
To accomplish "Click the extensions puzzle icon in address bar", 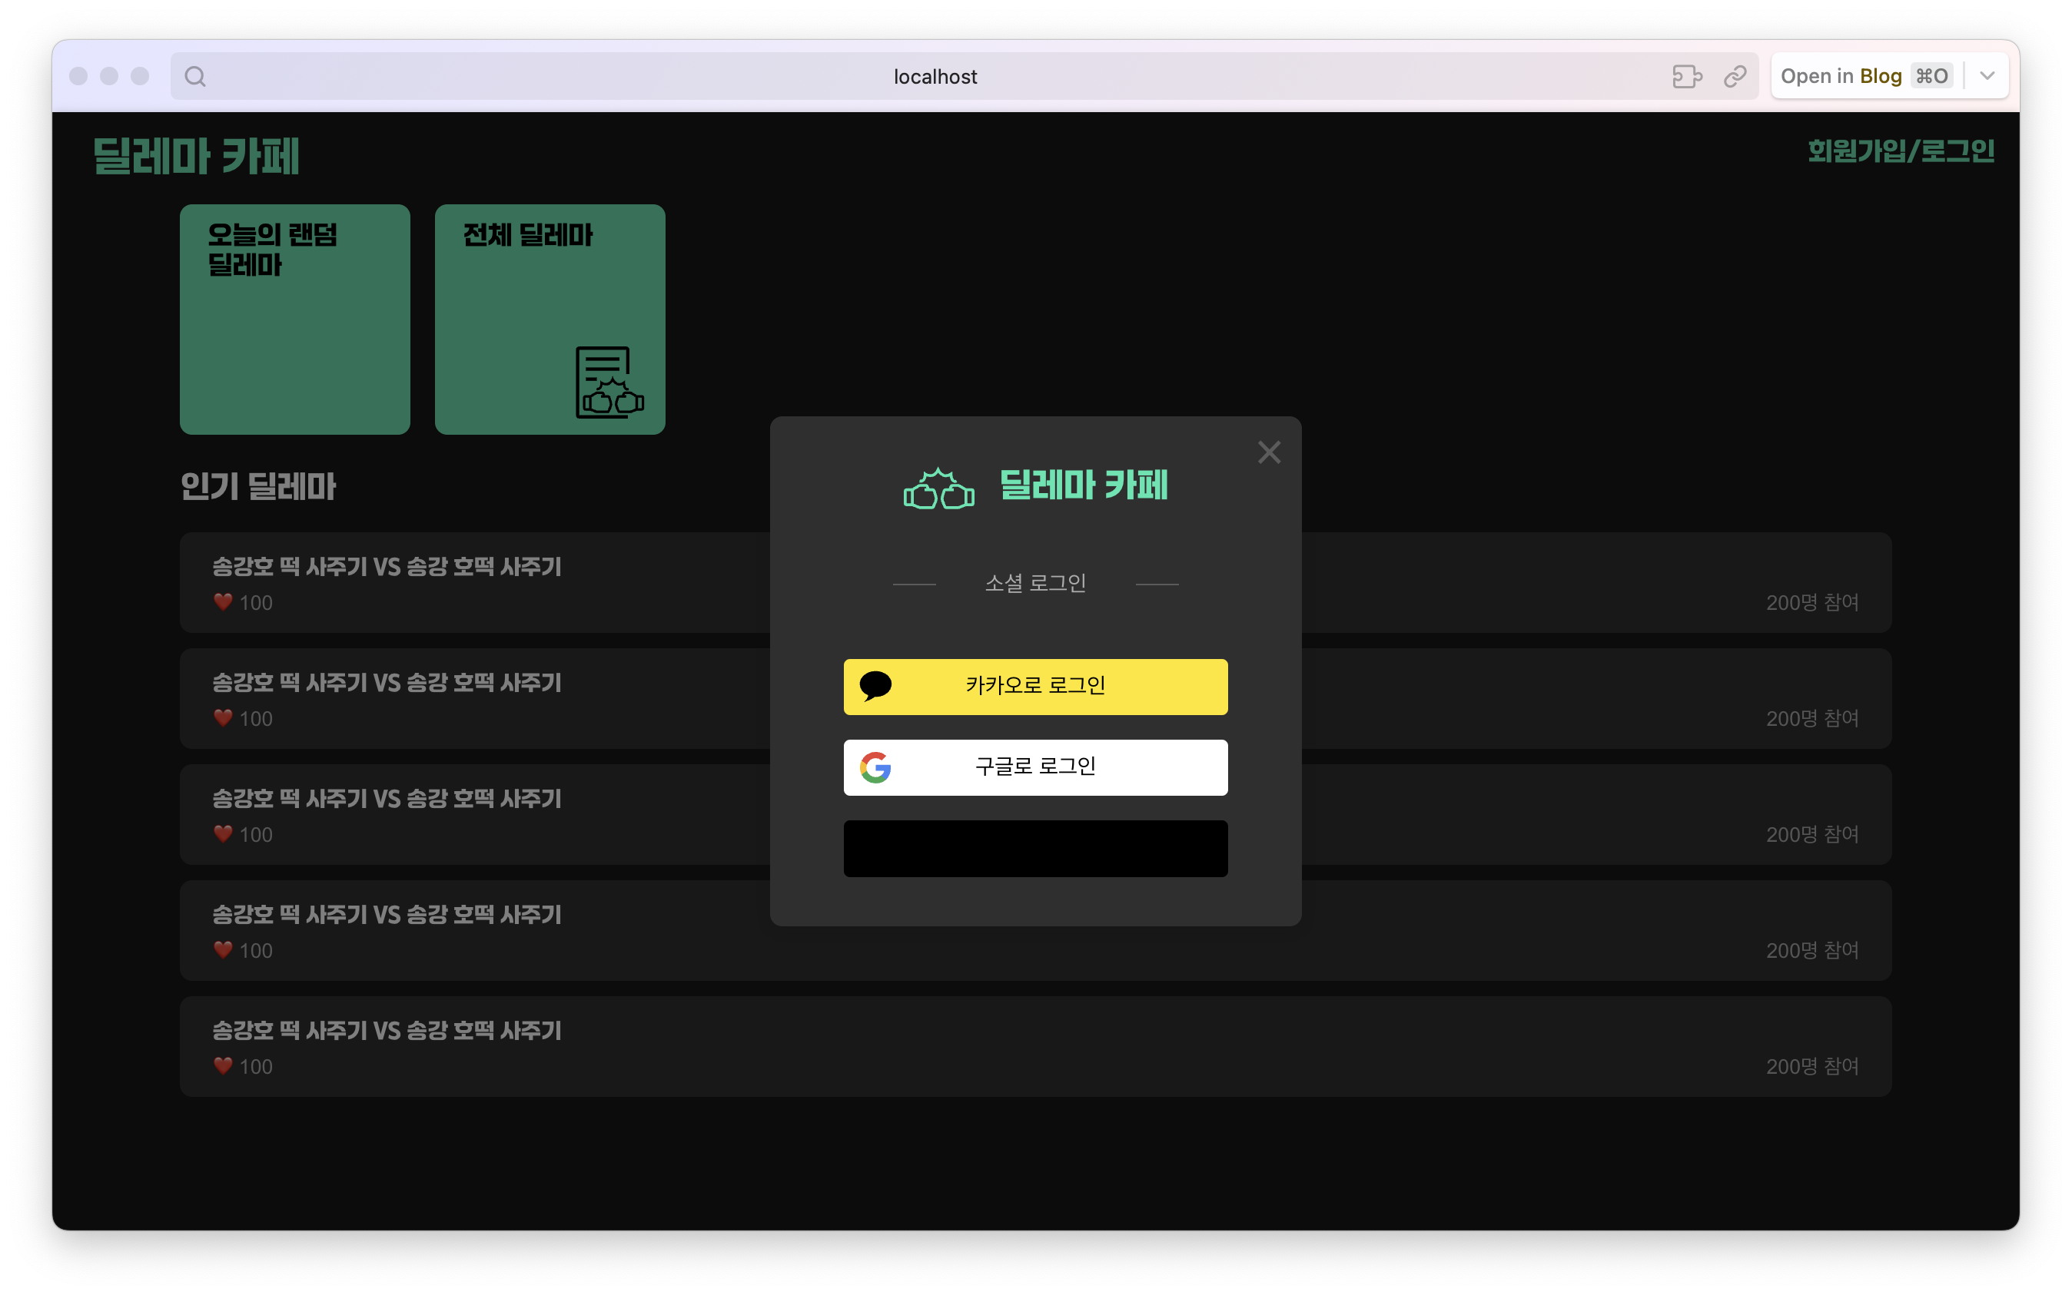I will pos(1686,77).
